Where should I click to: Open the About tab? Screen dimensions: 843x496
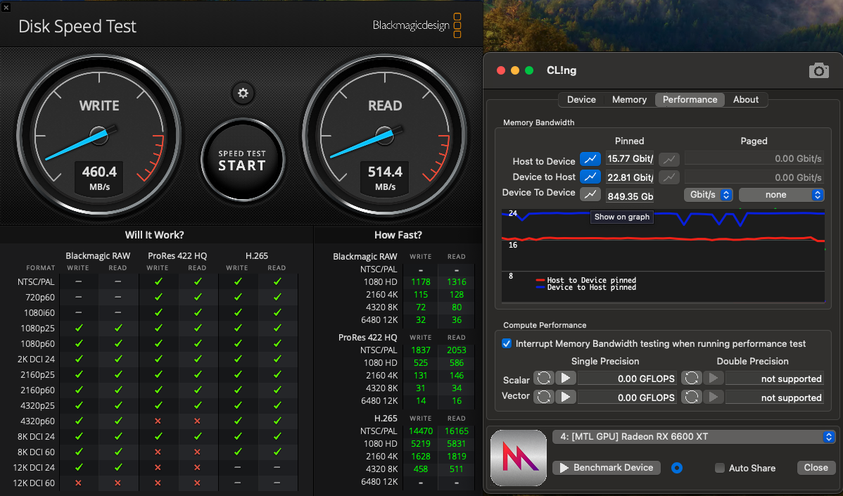[746, 99]
